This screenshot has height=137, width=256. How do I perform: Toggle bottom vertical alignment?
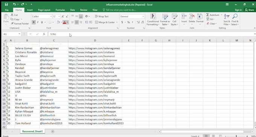click(x=81, y=16)
